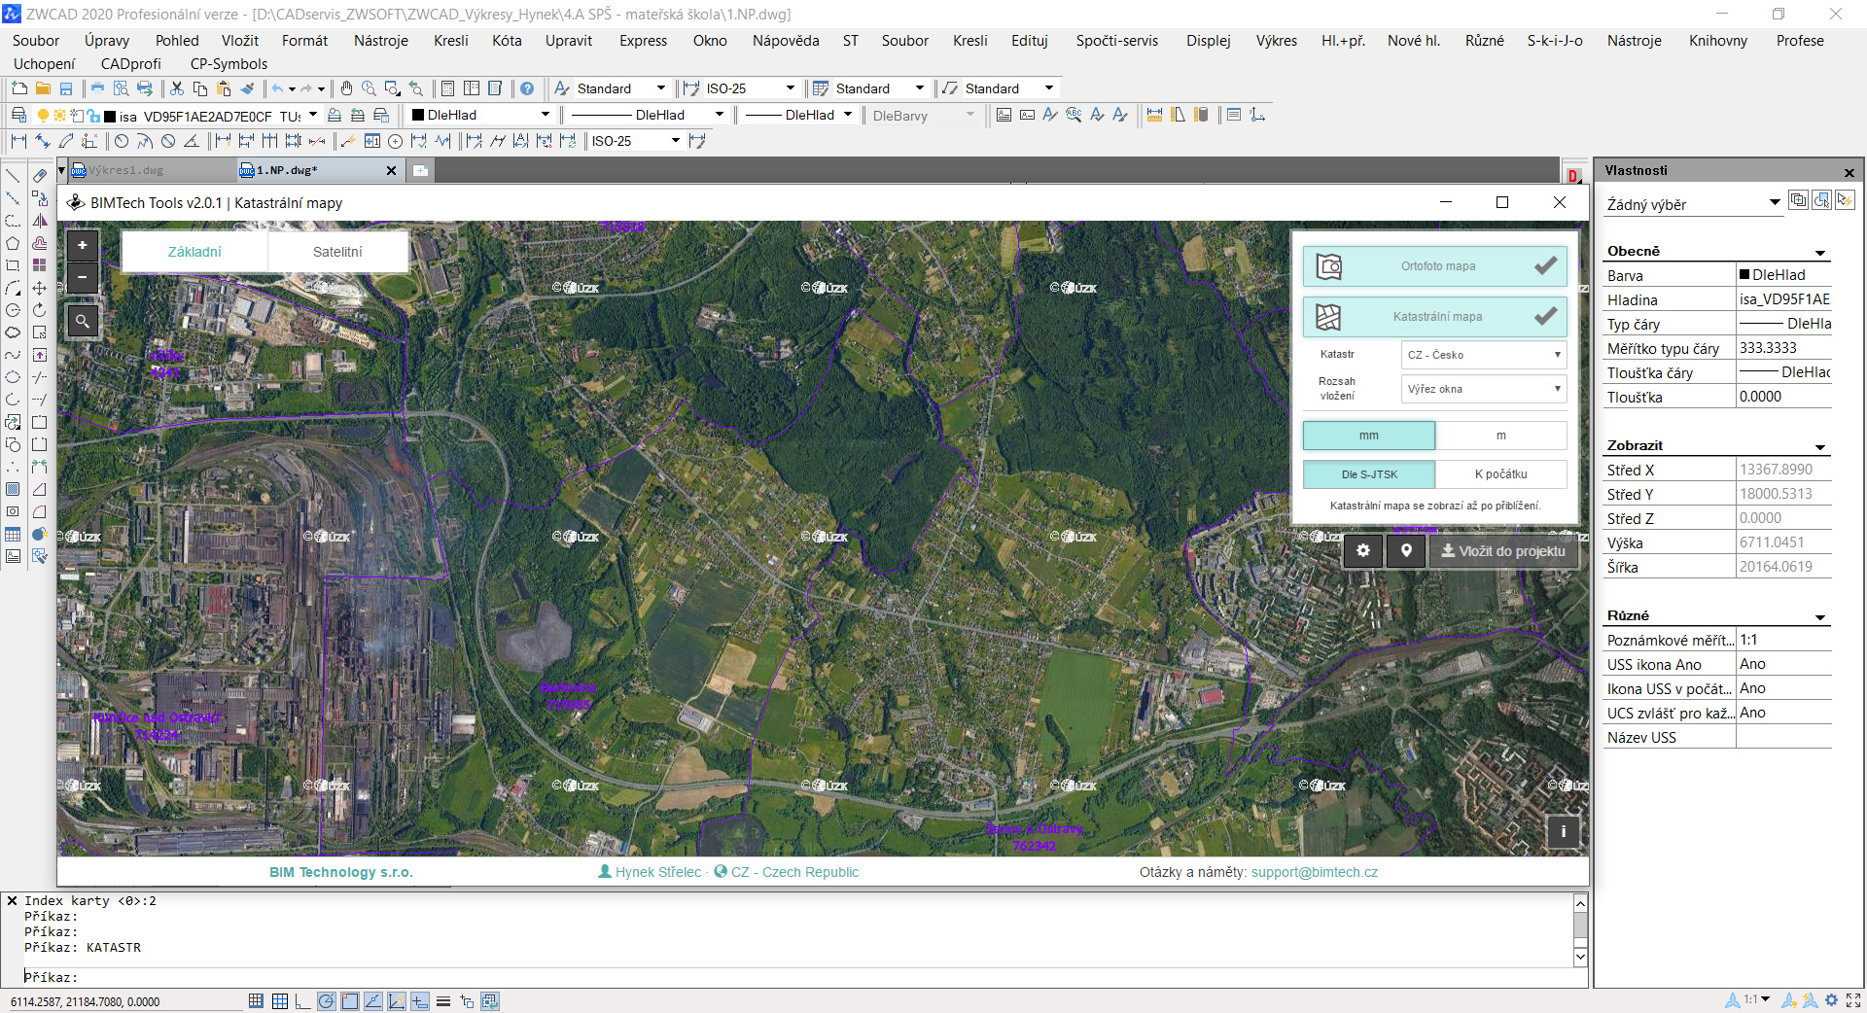Toggle the Katastrální mapa layer
Image resolution: width=1867 pixels, height=1013 pixels.
coord(1435,317)
